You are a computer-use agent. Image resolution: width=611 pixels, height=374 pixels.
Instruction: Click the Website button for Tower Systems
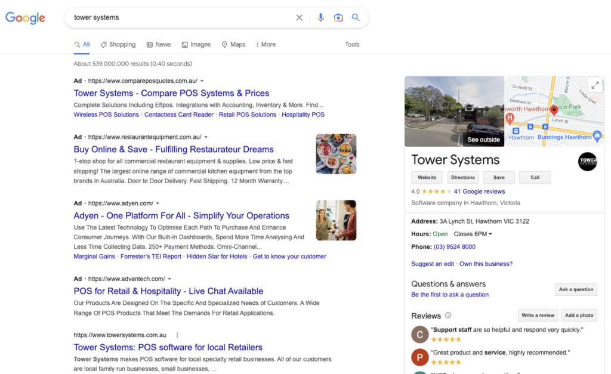pos(427,178)
